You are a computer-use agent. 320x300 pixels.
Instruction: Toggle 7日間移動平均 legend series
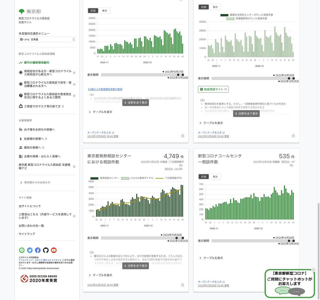coord(169,178)
